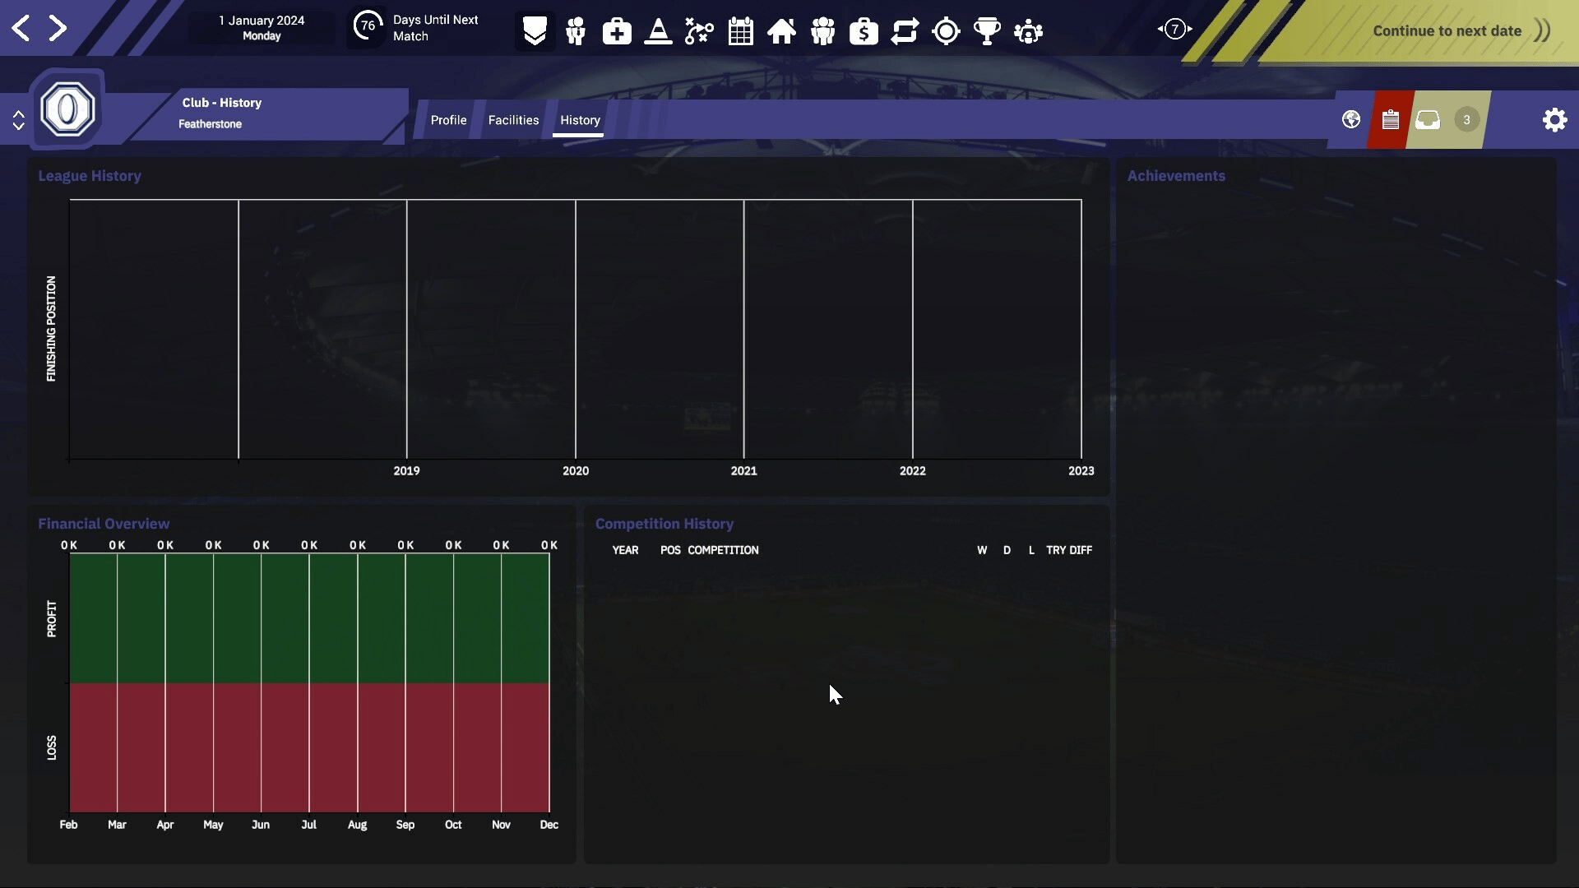Click the number 7 speed stepper
Image resolution: width=1579 pixels, height=888 pixels.
1174,29
